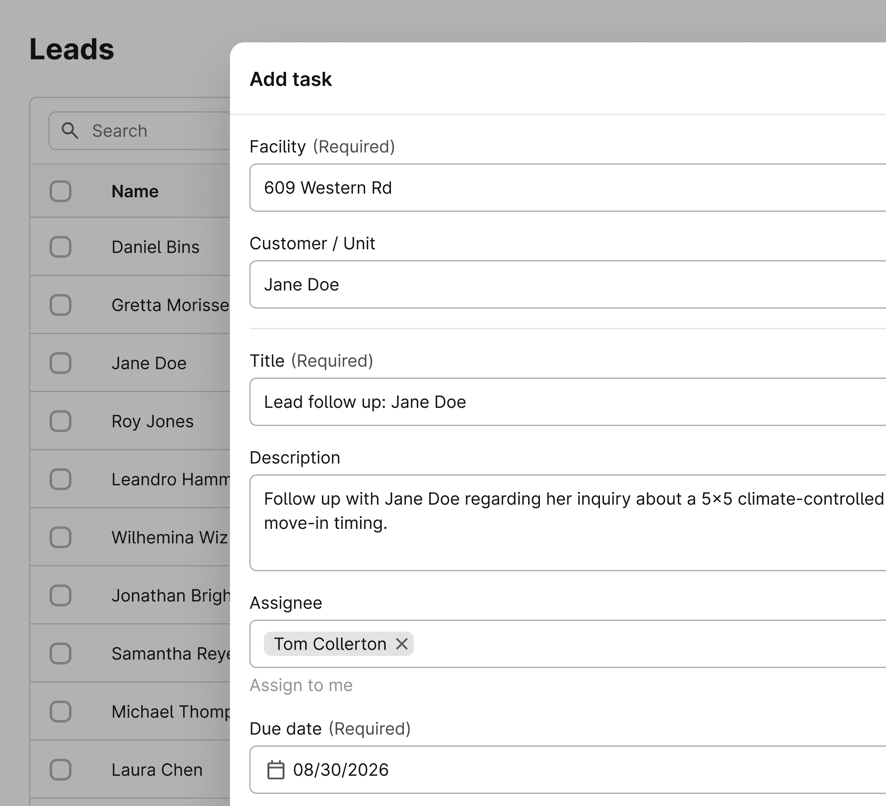
Task: Click the Tom Collerton assignee chip
Action: tap(330, 644)
